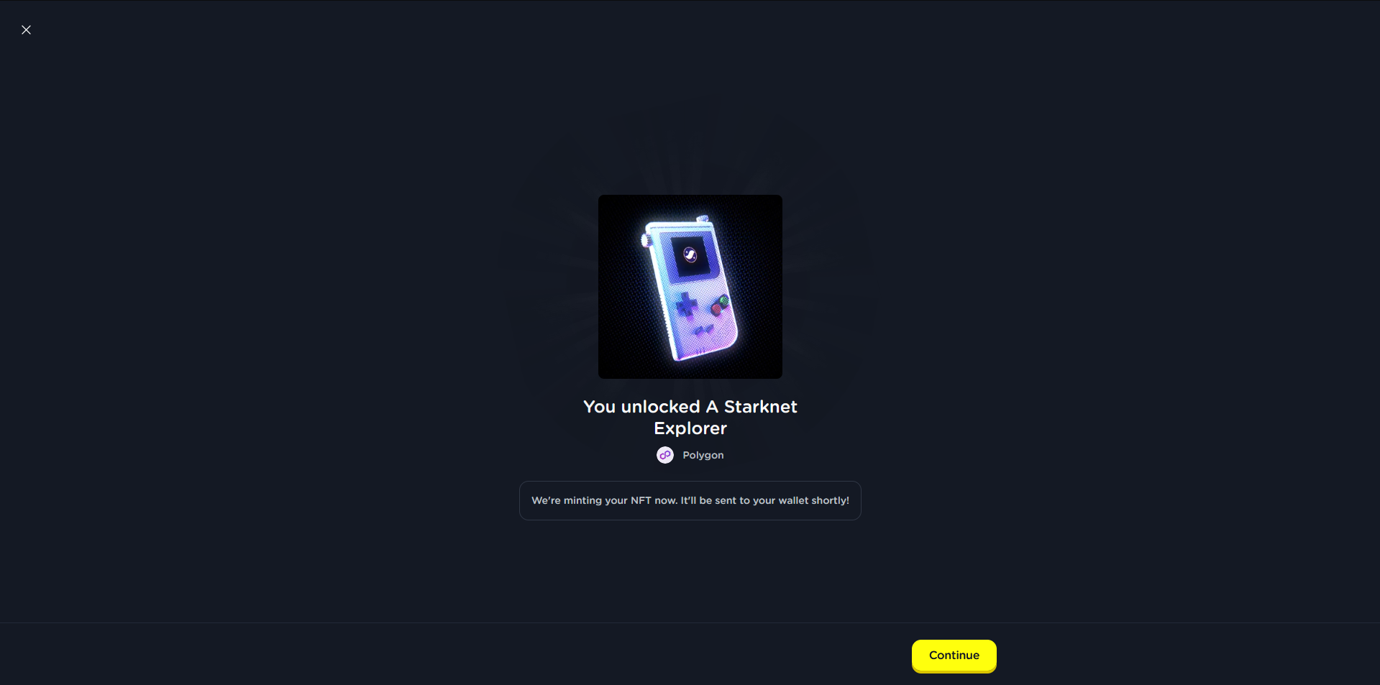Click the purple Polygon chain logo
The width and height of the screenshot is (1380, 685).
click(665, 455)
